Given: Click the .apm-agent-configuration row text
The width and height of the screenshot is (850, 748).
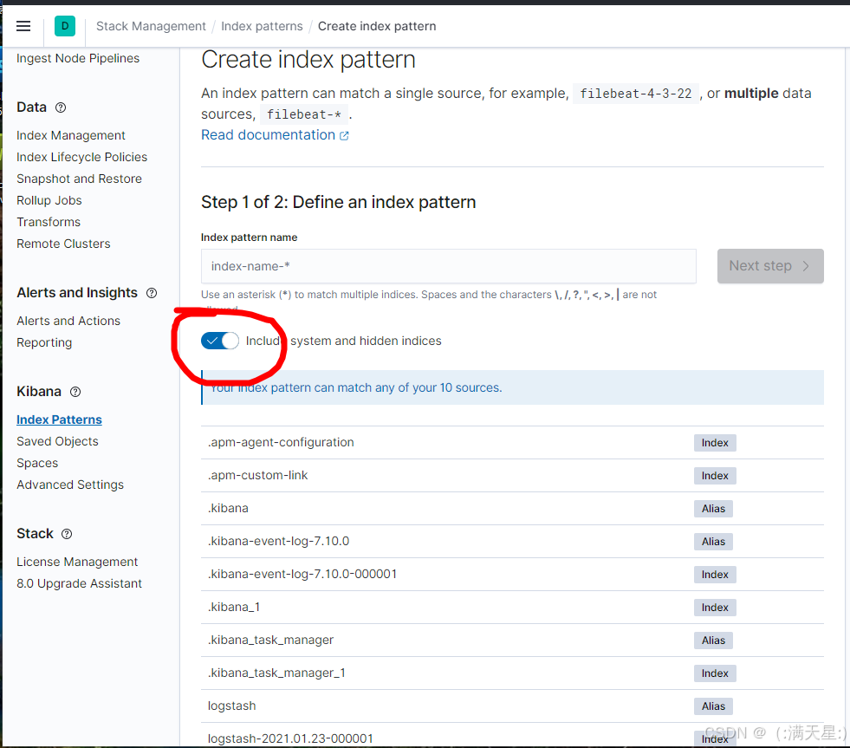Looking at the screenshot, I should [281, 442].
